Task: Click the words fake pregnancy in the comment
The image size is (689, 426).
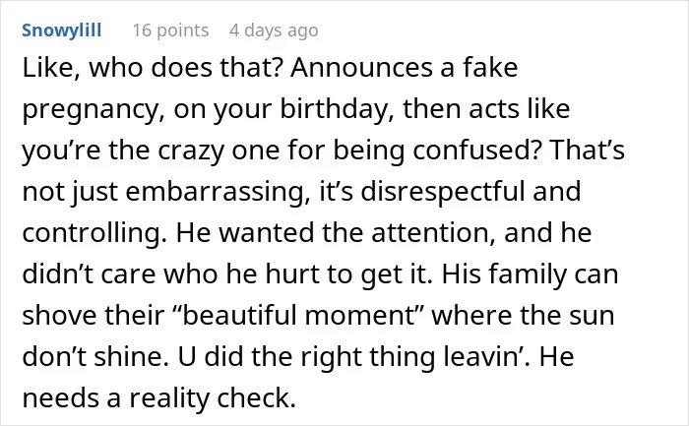Action: (x=271, y=88)
